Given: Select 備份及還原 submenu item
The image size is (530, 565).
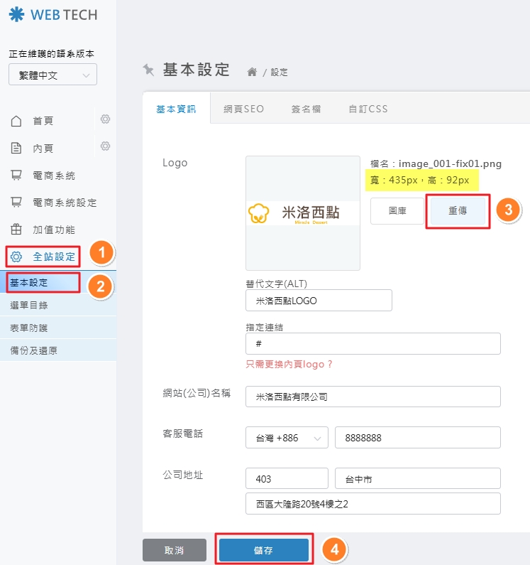Looking at the screenshot, I should [58, 350].
